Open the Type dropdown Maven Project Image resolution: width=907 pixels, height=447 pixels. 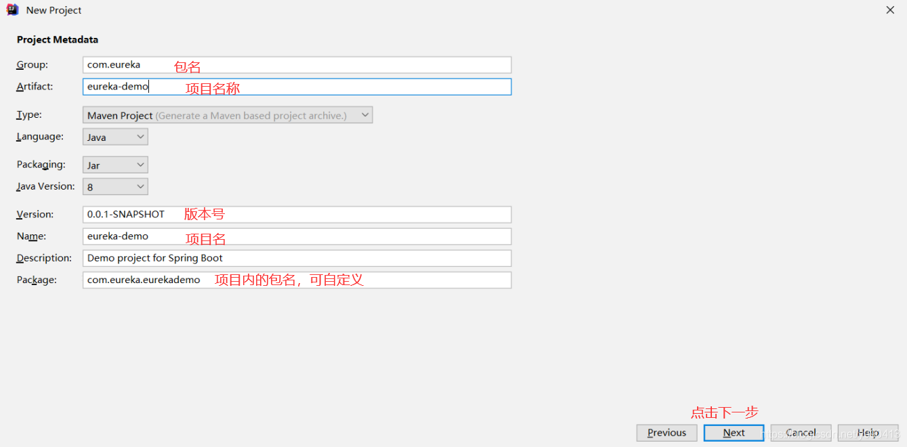tap(228, 115)
